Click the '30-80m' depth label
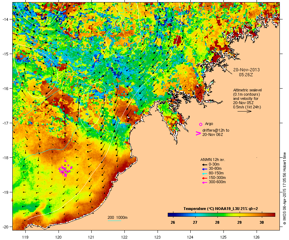Image resolution: width=289 pixels, height=240 pixels. point(215,169)
